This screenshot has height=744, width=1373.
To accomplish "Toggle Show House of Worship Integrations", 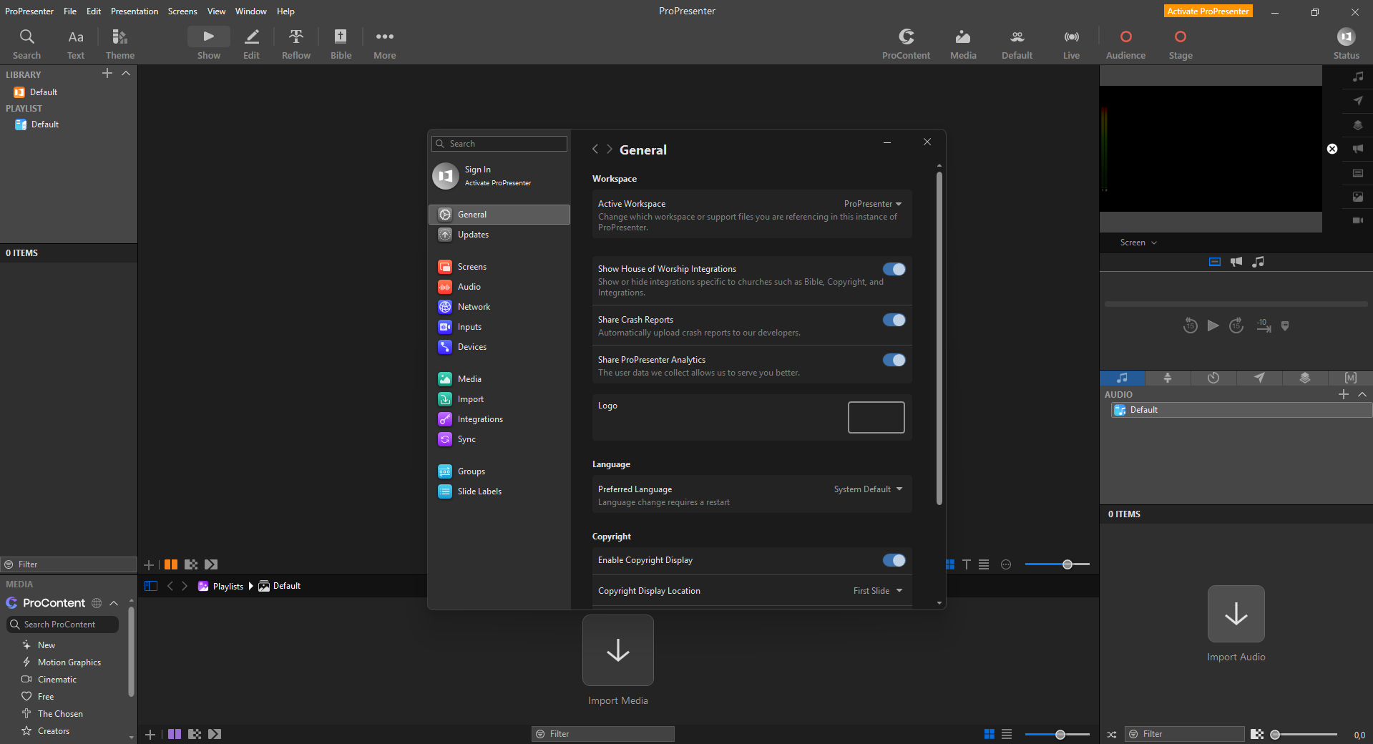I will click(x=894, y=269).
